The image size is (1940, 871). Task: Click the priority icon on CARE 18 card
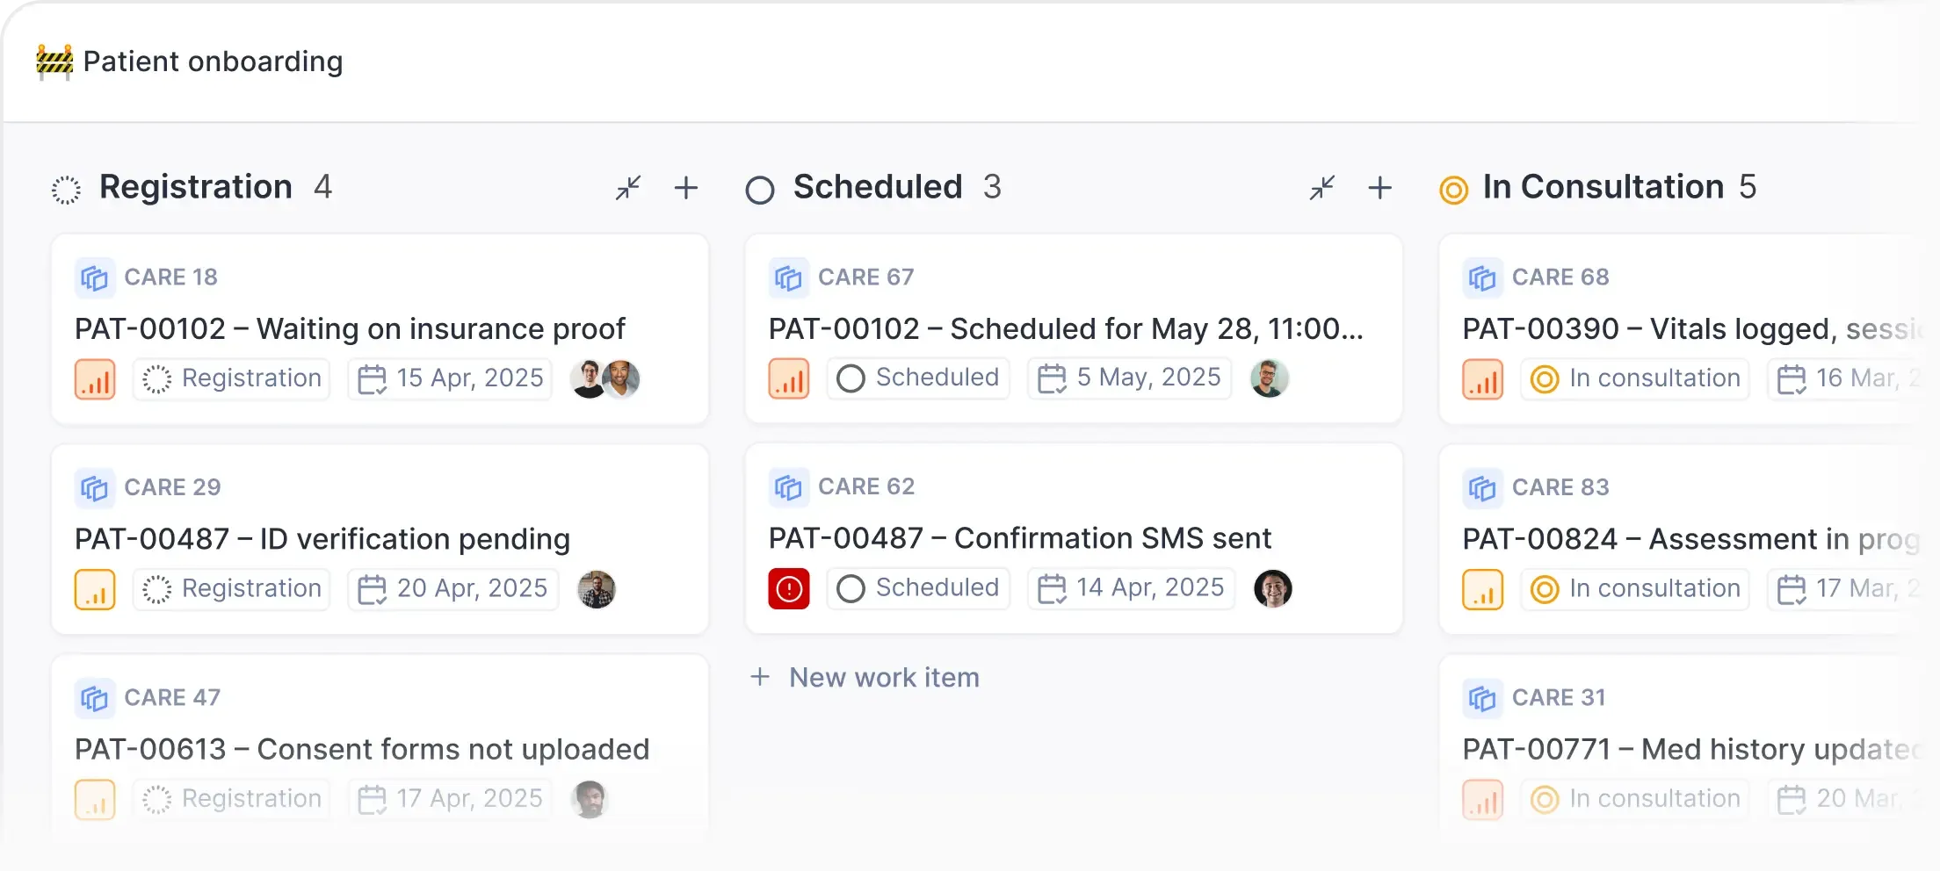(x=95, y=378)
